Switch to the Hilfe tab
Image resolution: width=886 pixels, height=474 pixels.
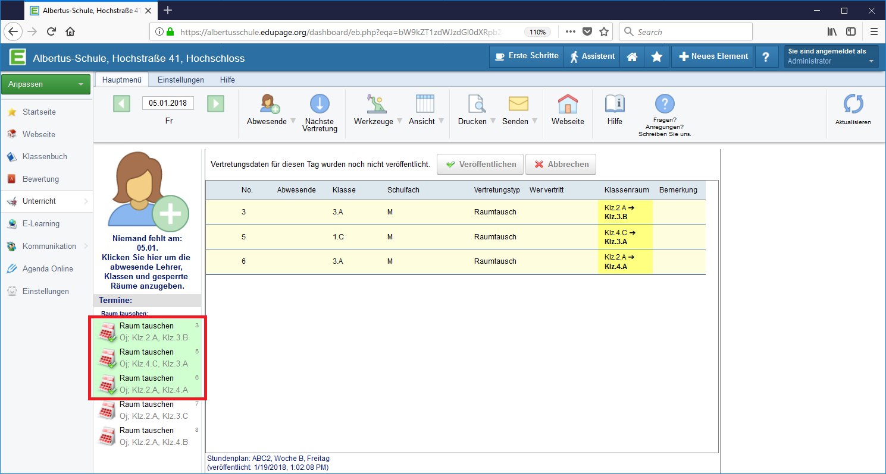tap(227, 80)
